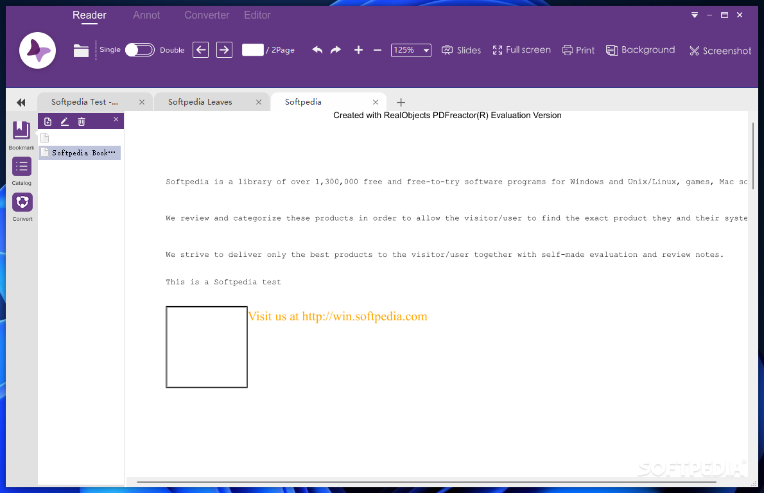The height and width of the screenshot is (493, 764).
Task: Open a file with the folder icon
Action: [81, 50]
